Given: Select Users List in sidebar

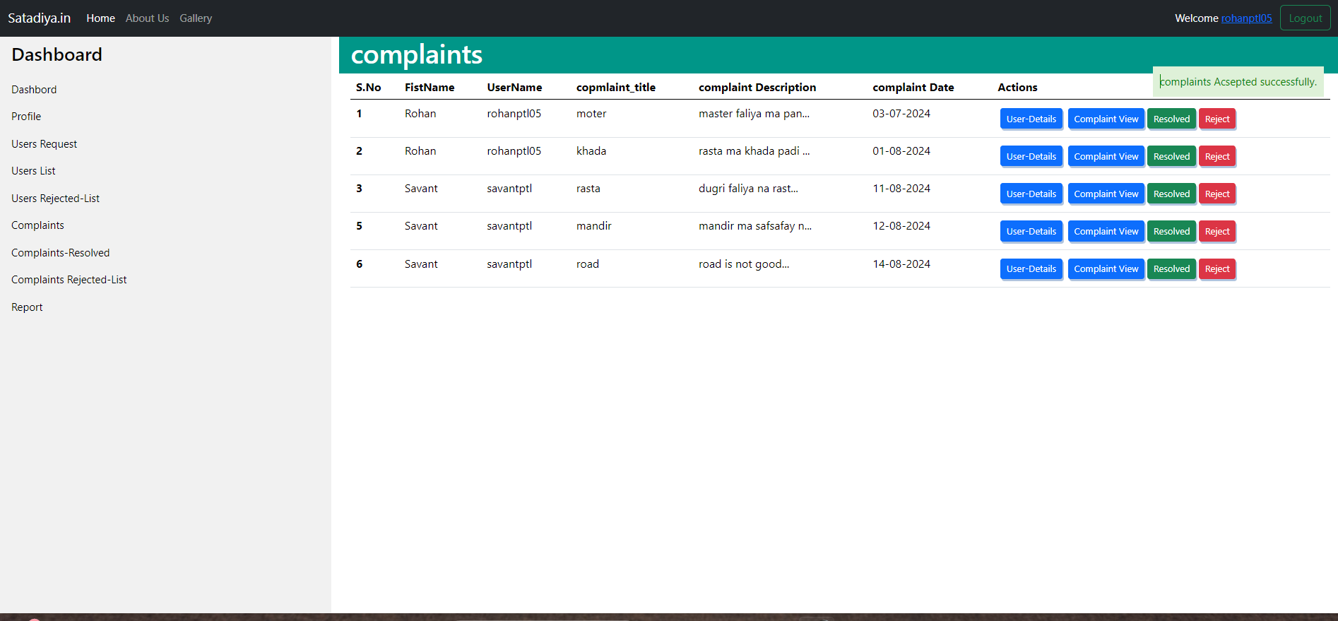Looking at the screenshot, I should tap(33, 171).
